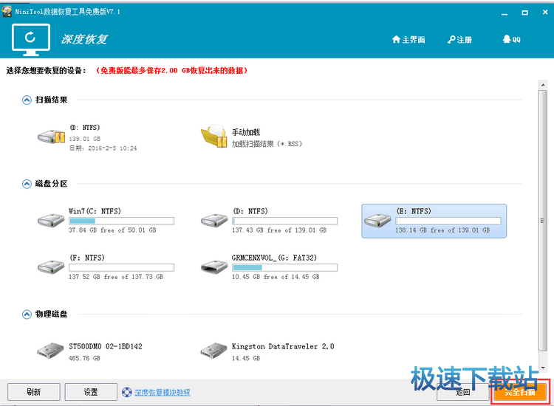Click the vertical scrollbar thumb
Image resolution: width=554 pixels, height=406 pixels.
(x=543, y=221)
